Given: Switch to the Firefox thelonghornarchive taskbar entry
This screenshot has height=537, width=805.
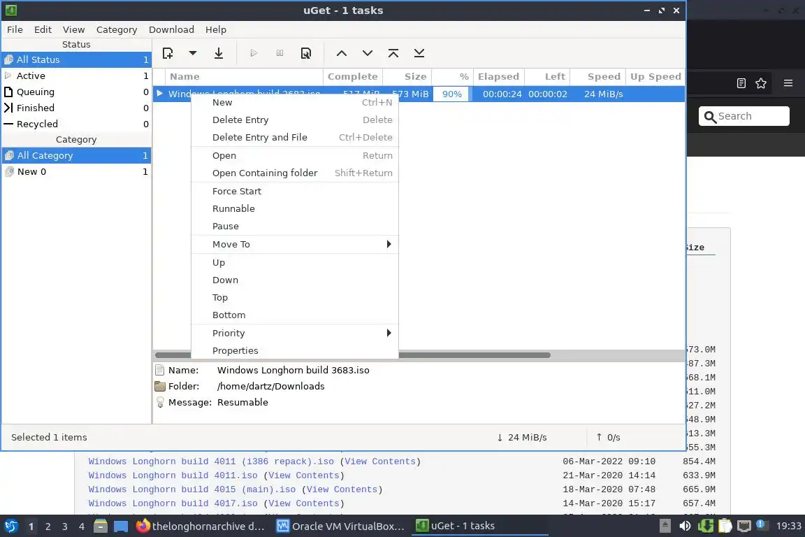Looking at the screenshot, I should click(x=201, y=527).
